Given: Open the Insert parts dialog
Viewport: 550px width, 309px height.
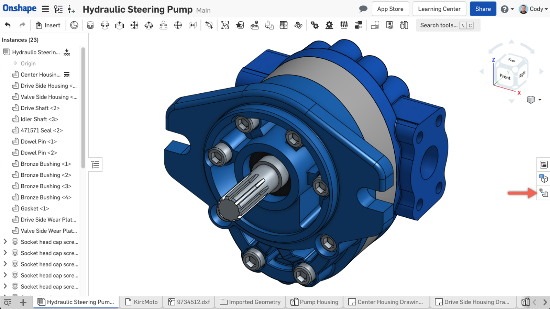Looking at the screenshot, I should [x=48, y=25].
